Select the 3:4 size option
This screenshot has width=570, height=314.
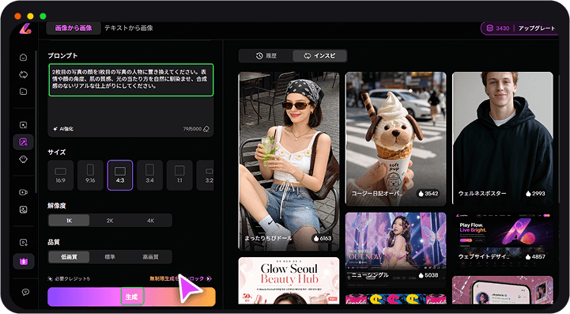(149, 175)
